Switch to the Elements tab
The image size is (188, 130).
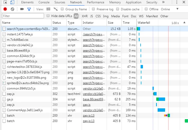27,2
